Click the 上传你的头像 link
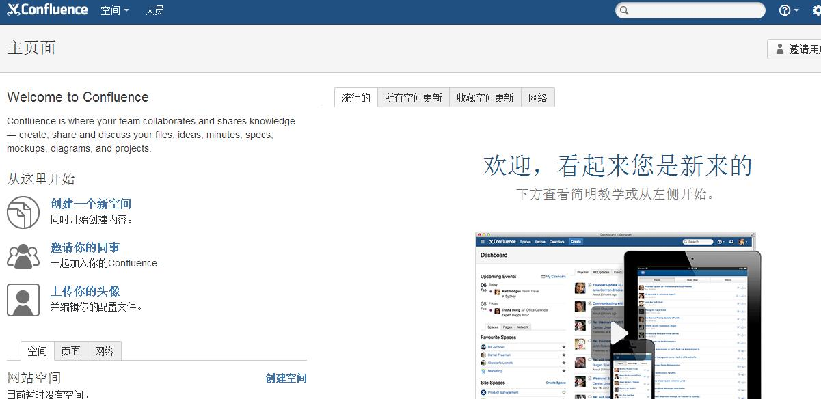 [x=85, y=291]
